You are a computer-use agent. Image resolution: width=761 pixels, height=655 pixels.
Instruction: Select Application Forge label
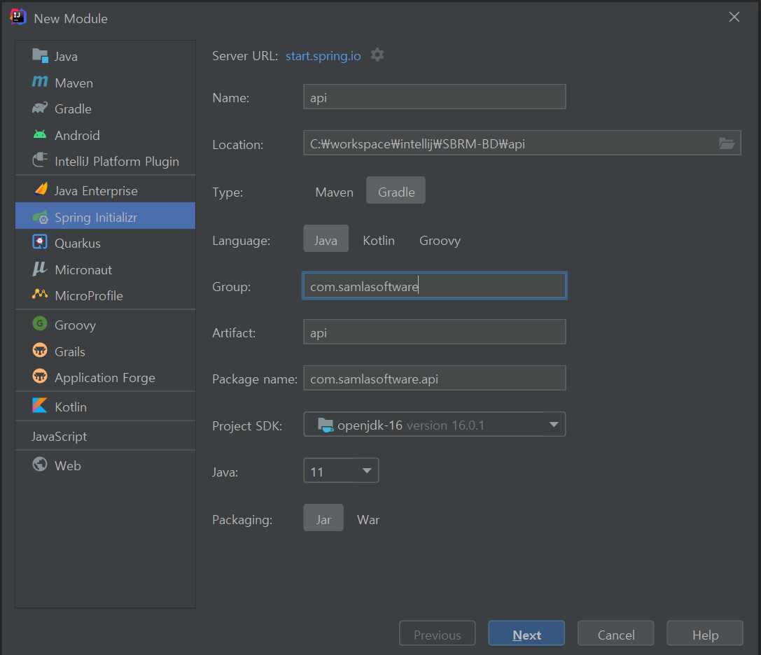tap(105, 378)
